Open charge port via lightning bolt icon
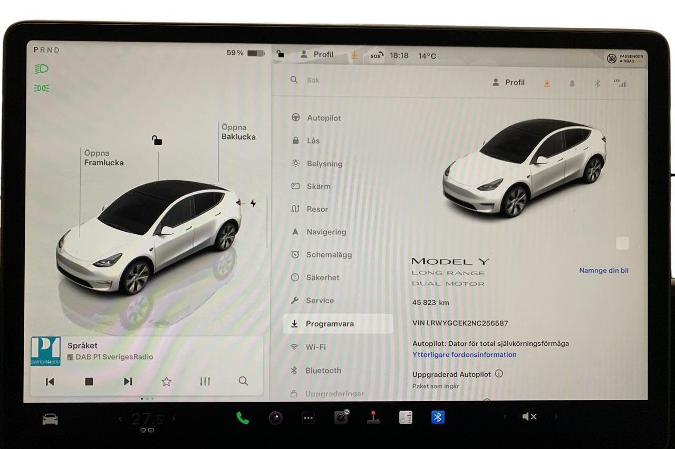Image resolution: width=675 pixels, height=449 pixels. (x=253, y=203)
